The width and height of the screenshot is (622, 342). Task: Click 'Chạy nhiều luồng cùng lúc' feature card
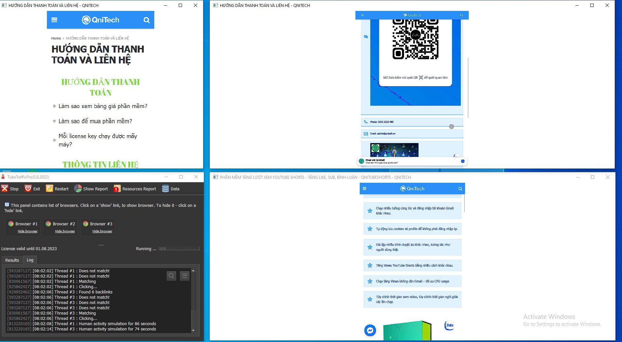412,211
